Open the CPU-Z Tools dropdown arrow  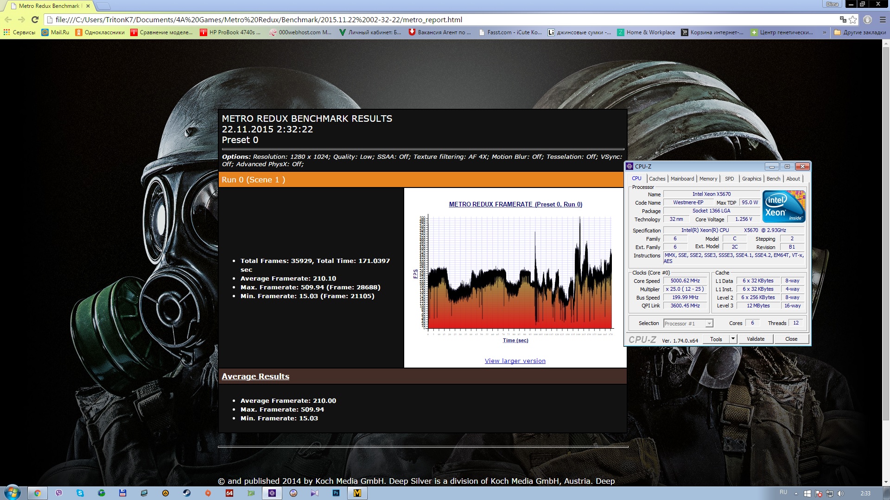click(x=733, y=339)
